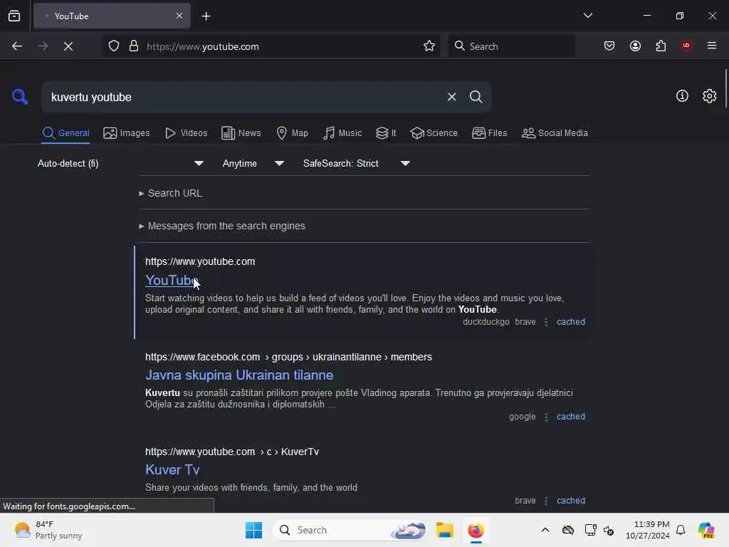Viewport: 729px width, 547px height.
Task: List all tabs dropdown arrow
Action: click(x=587, y=16)
